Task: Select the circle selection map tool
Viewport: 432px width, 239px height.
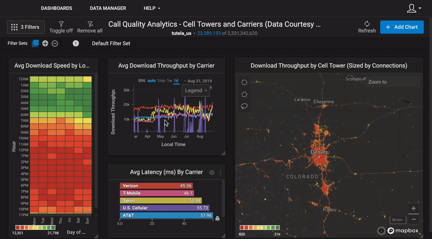Action: (x=244, y=82)
